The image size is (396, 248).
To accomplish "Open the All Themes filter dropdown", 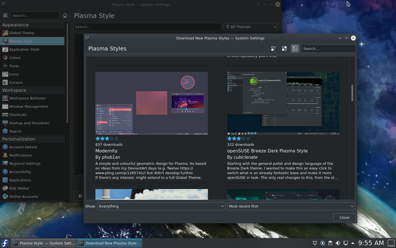I will click(x=251, y=27).
